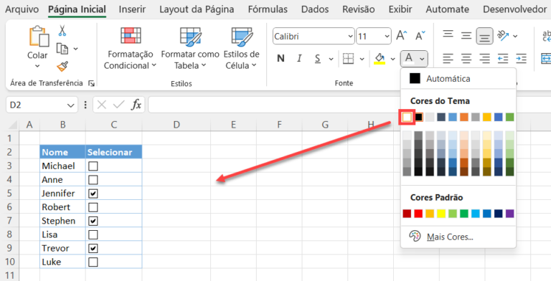Tick the checkbox for Luke

tap(93, 262)
